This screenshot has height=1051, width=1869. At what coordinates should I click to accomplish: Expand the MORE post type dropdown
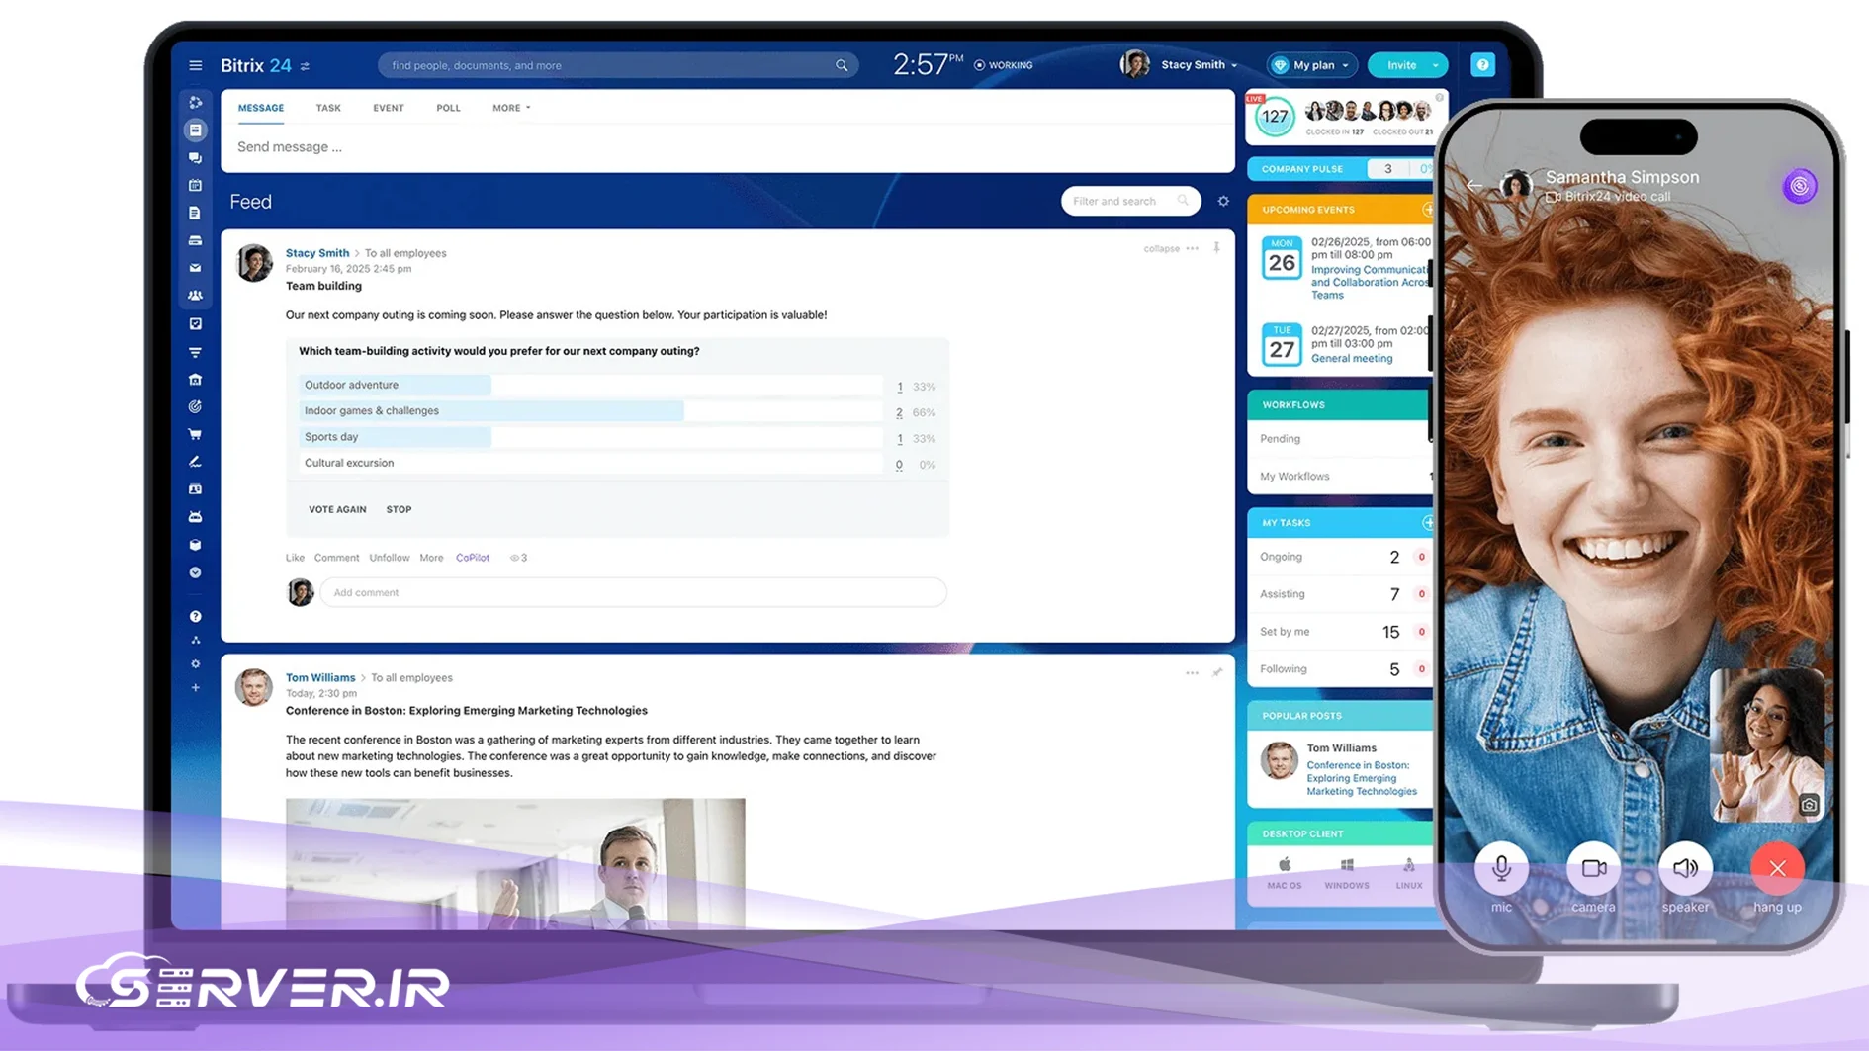pos(511,108)
